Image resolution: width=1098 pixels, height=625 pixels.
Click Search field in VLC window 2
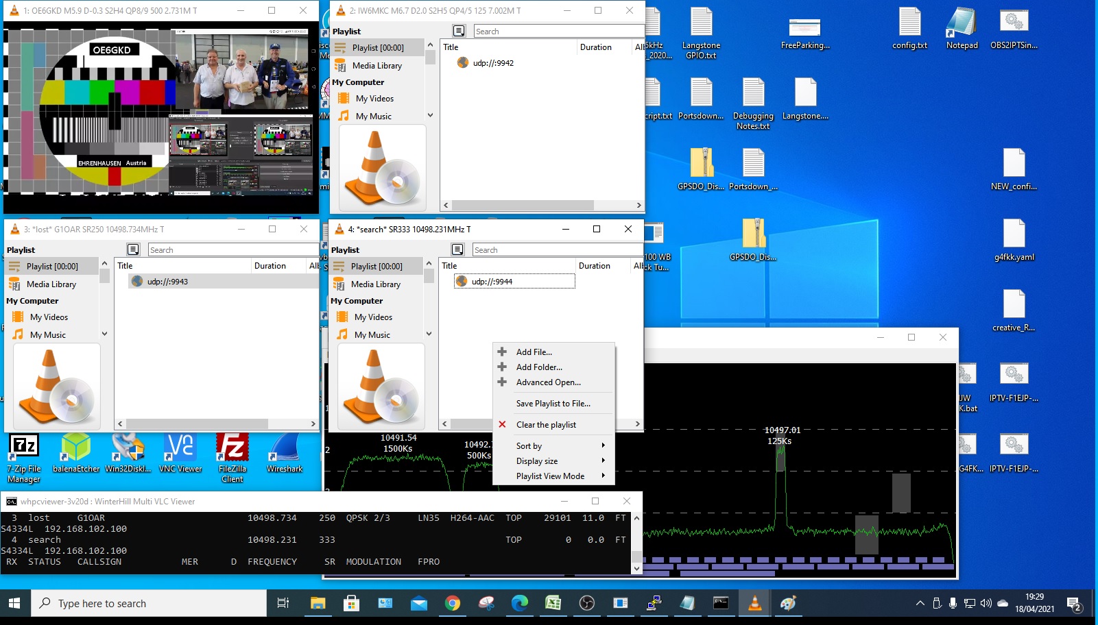coord(558,32)
